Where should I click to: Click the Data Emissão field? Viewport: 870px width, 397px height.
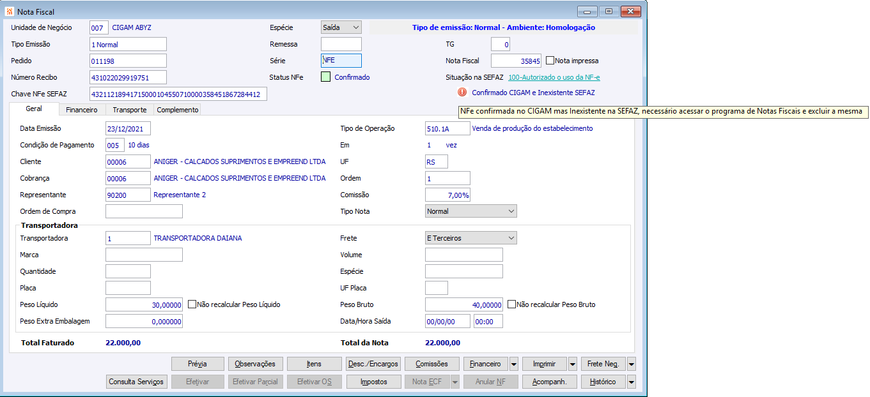click(x=128, y=128)
